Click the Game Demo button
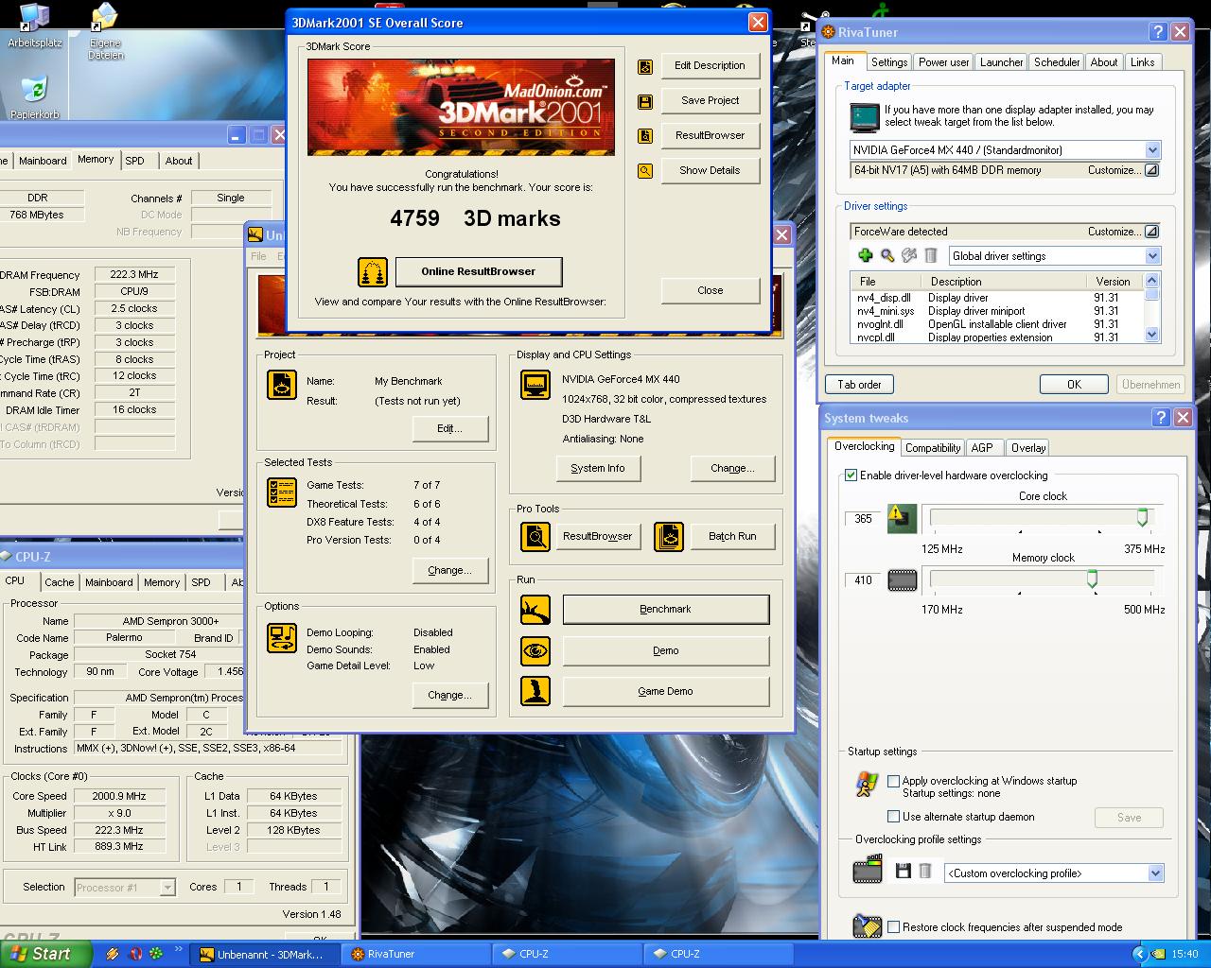 point(666,692)
